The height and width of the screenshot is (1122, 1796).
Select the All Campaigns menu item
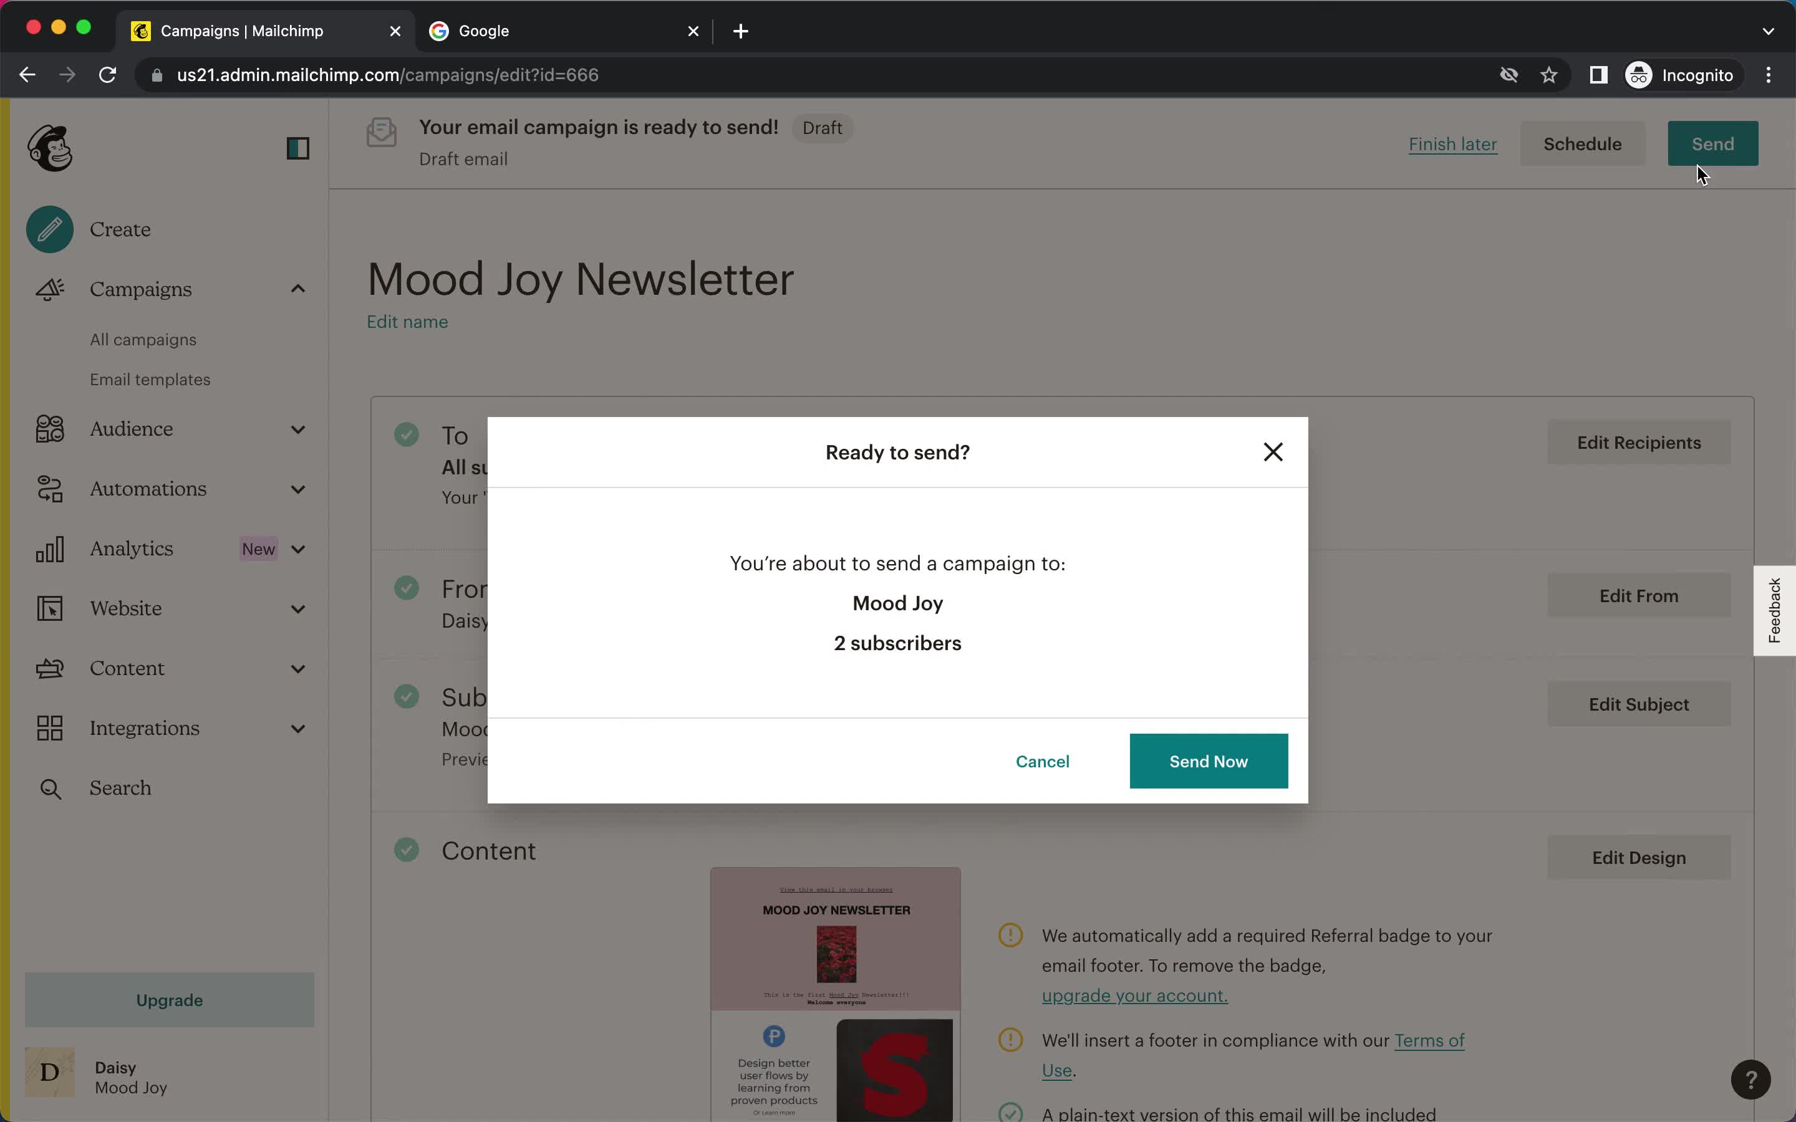pyautogui.click(x=142, y=338)
